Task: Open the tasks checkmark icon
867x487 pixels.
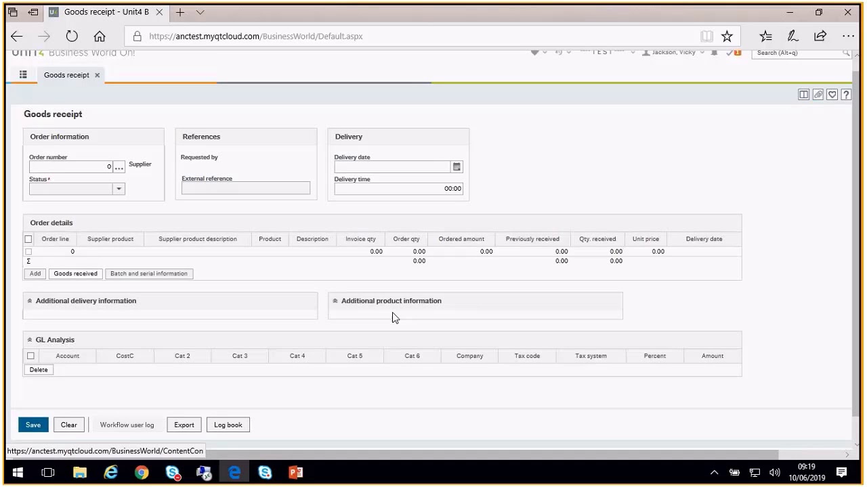Action: tap(733, 52)
